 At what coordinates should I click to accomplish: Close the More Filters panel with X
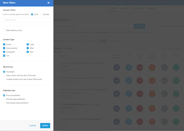tap(49, 3)
